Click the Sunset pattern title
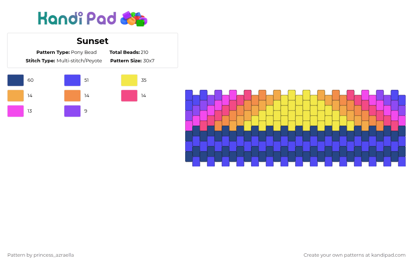This screenshot has height=264, width=413. click(x=93, y=41)
